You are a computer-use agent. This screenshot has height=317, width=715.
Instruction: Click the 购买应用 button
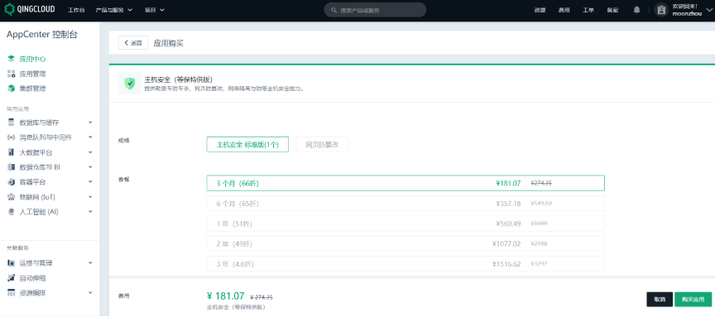click(693, 300)
